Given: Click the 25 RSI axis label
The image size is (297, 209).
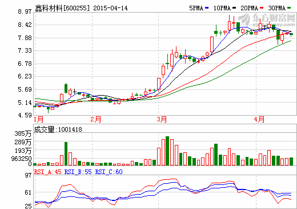Looking at the screenshot, I should tap(29, 206).
